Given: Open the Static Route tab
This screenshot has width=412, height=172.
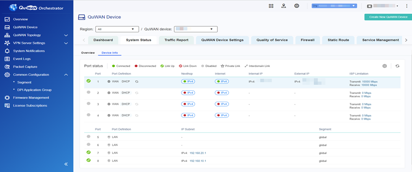Looking at the screenshot, I should pos(338,40).
